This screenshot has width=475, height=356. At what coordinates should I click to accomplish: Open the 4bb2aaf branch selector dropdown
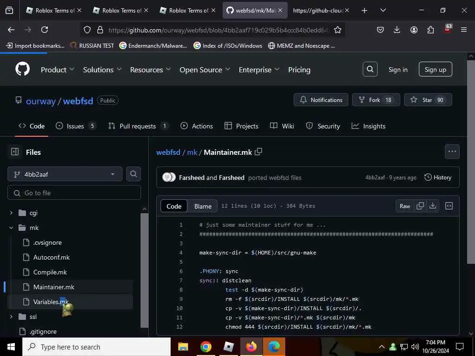pos(65,174)
